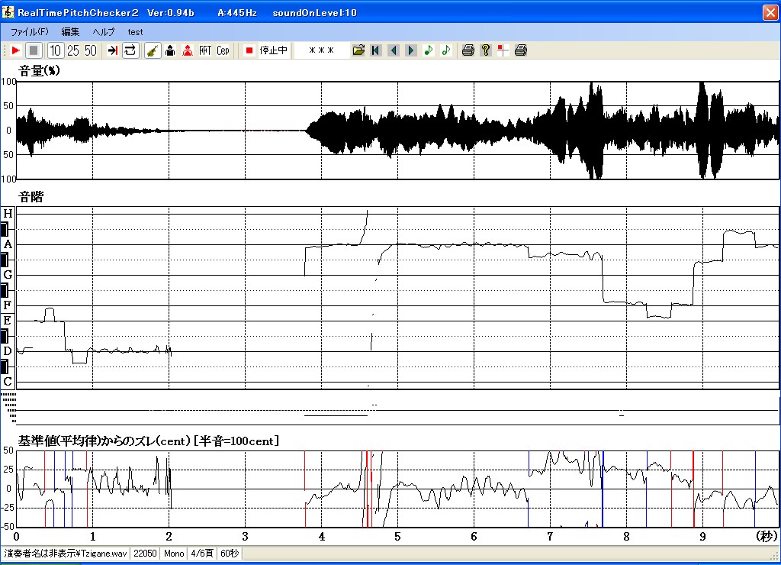The height and width of the screenshot is (565, 781).
Task: Switch to Cep analysis mode
Action: point(223,50)
